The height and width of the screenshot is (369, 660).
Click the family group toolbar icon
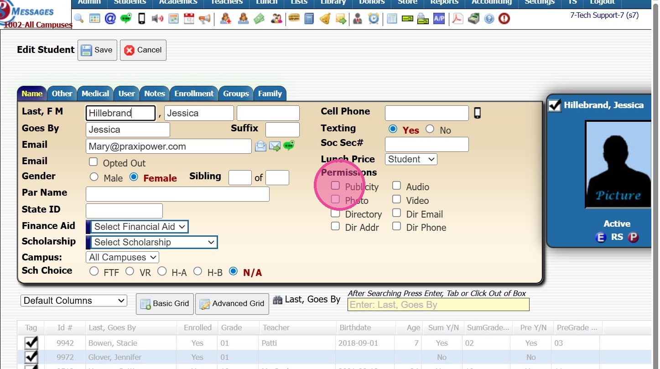click(276, 18)
